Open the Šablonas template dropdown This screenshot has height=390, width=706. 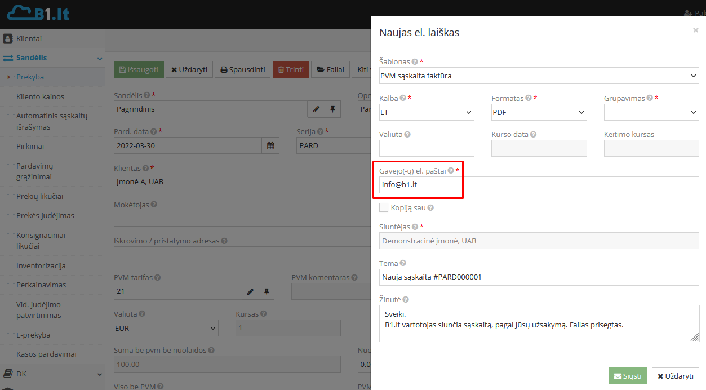539,76
